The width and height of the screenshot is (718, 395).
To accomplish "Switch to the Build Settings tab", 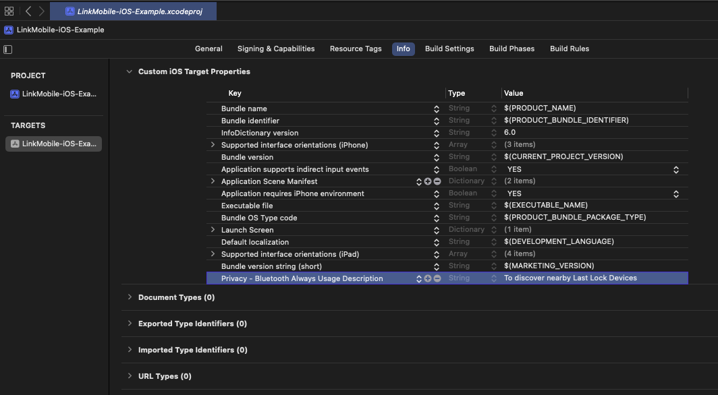I will point(449,49).
